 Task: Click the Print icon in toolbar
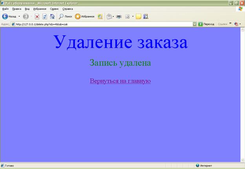click(x=119, y=16)
